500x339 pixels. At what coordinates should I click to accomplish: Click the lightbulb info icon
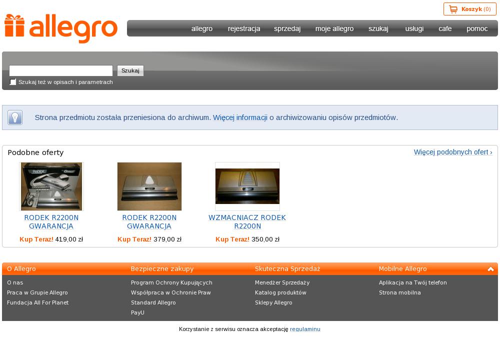point(15,117)
